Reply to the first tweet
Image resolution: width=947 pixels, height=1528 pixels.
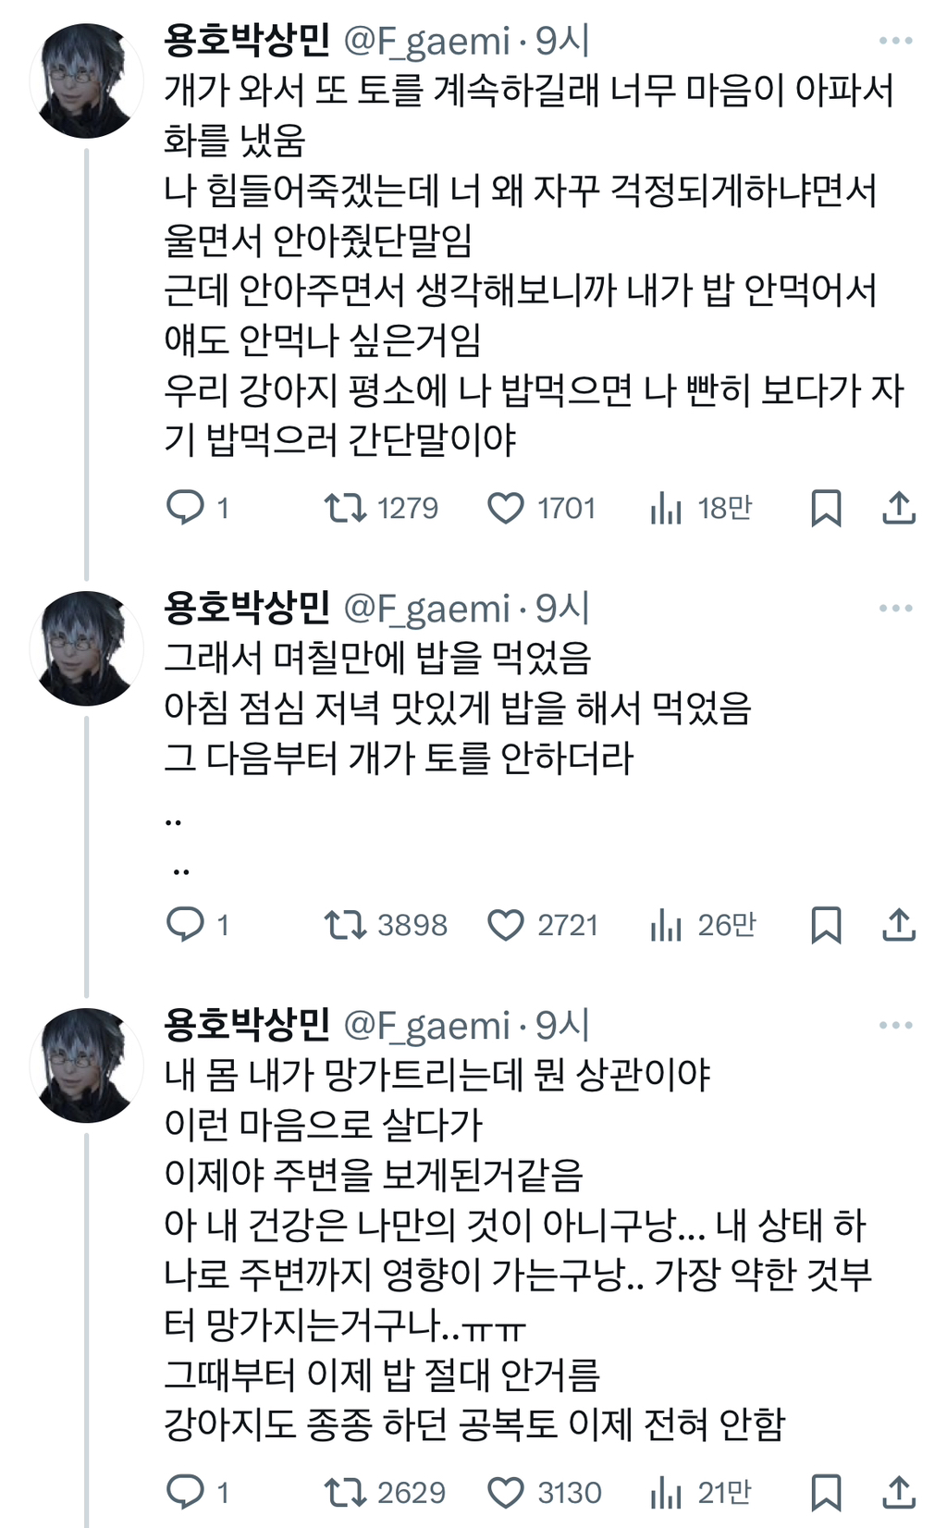(188, 507)
